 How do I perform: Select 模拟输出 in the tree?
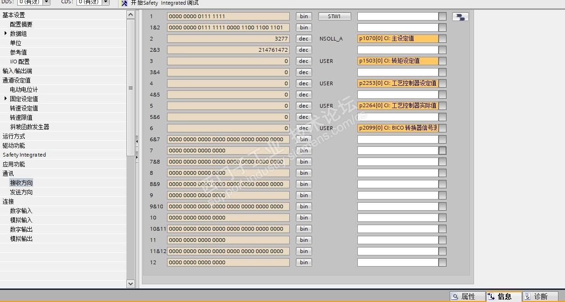click(x=21, y=239)
